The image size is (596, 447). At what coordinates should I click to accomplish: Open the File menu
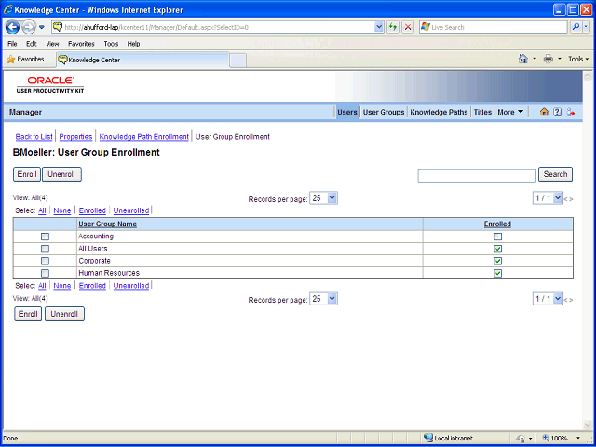[x=12, y=44]
